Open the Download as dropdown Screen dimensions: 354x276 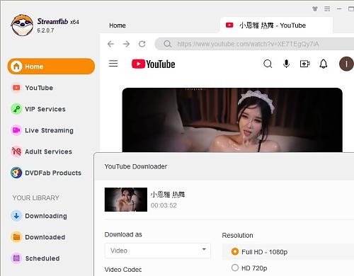tap(158, 251)
